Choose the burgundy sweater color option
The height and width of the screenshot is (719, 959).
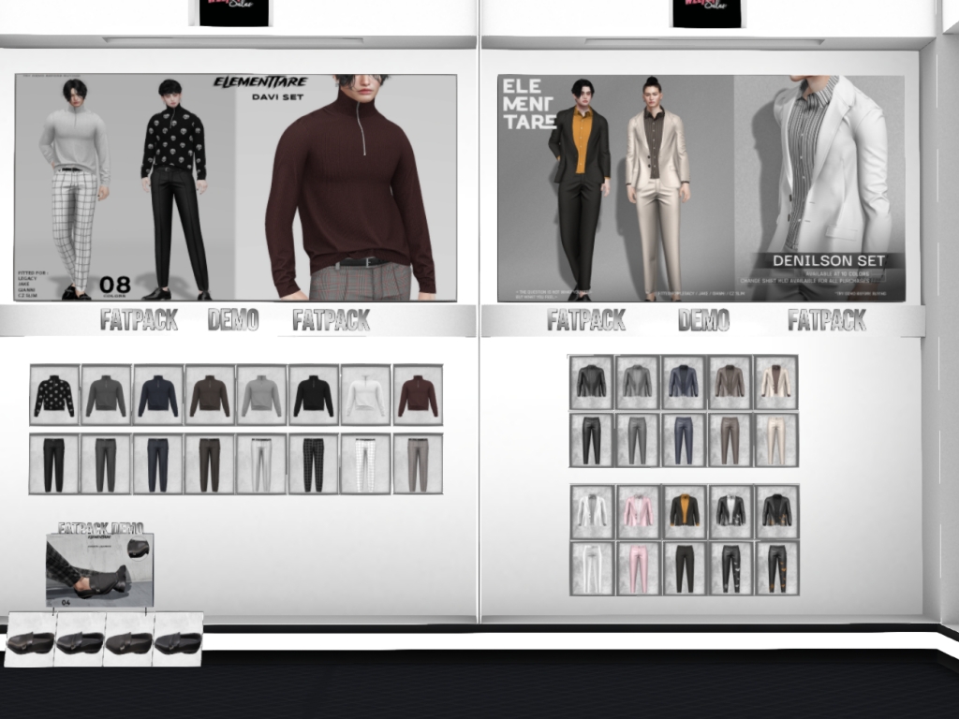pyautogui.click(x=417, y=395)
